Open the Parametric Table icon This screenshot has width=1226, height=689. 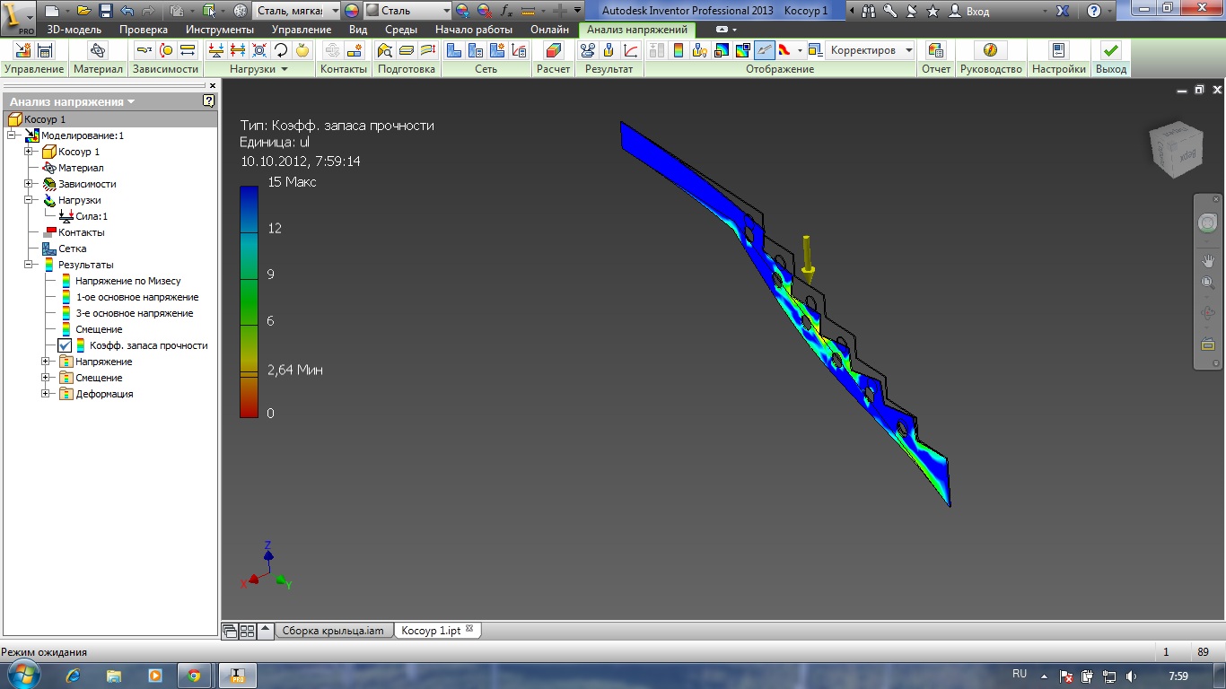tap(46, 50)
